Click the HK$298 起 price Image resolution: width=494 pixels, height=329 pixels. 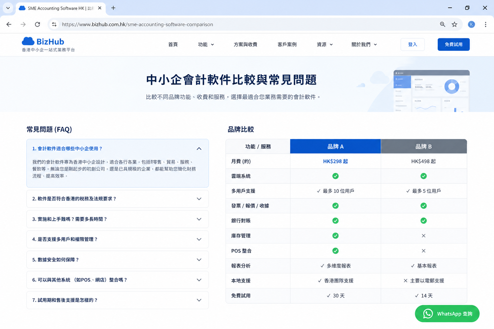[335, 161]
